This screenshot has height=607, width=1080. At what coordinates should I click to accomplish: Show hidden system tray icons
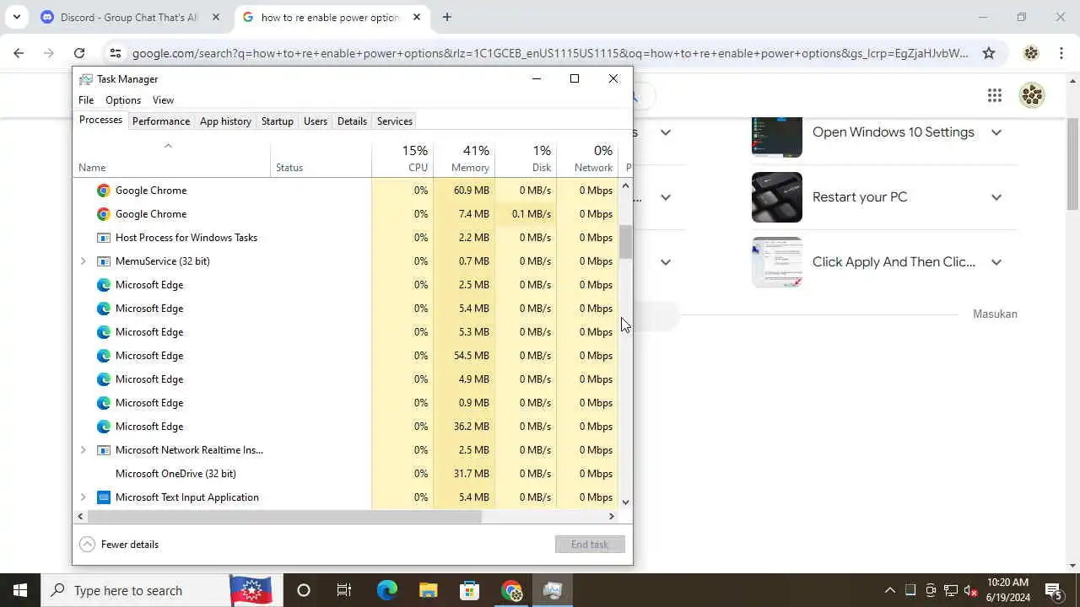889,590
